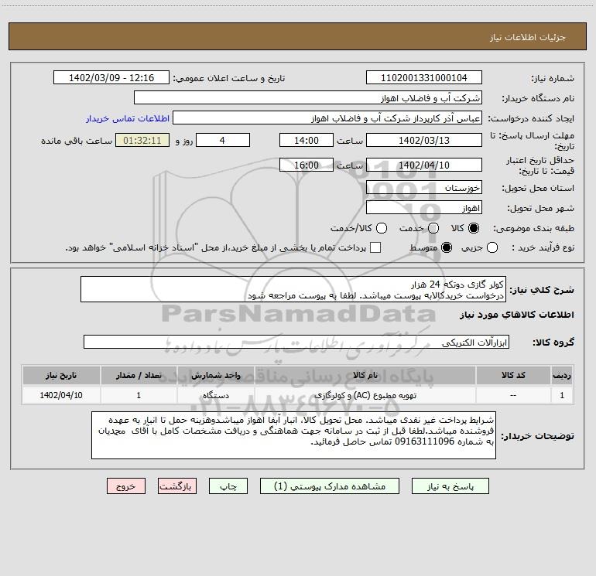Click the بازگشت back button
The width and height of the screenshot is (596, 576).
[177, 486]
